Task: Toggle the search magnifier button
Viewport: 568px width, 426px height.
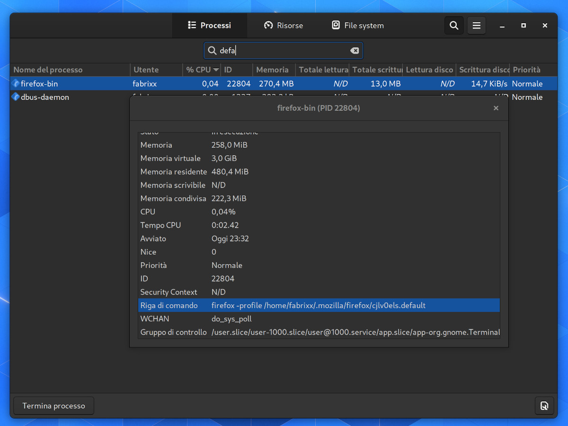Action: click(454, 26)
